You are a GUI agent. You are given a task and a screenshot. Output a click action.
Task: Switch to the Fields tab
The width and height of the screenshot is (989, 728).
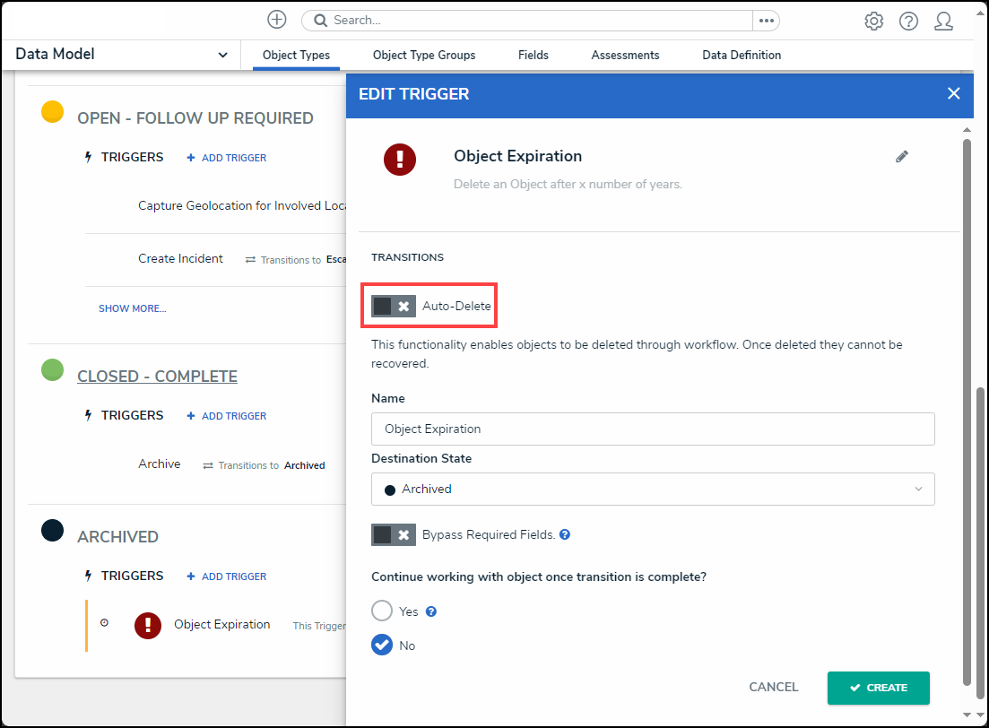tap(533, 56)
